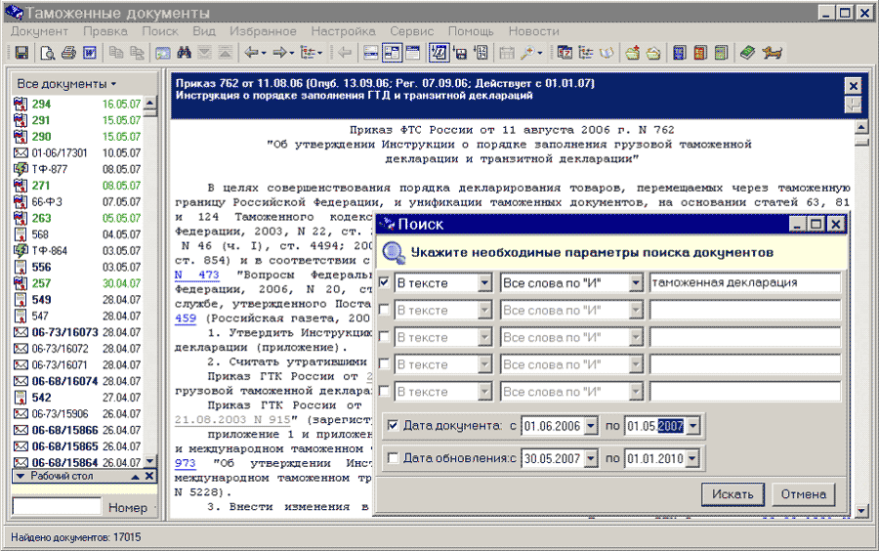Click the 'Отмена' button
This screenshot has height=551, width=879.
point(804,494)
